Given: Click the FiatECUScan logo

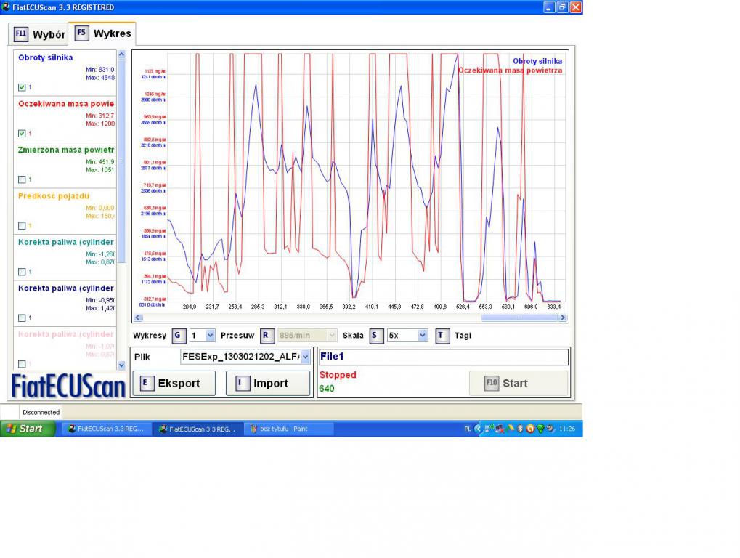Looking at the screenshot, I should [69, 386].
